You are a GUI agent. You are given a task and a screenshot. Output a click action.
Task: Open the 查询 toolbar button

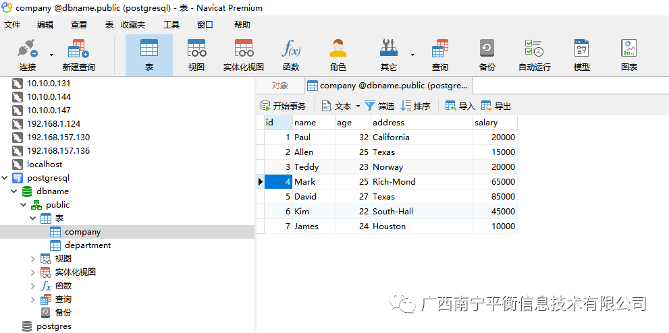point(440,55)
